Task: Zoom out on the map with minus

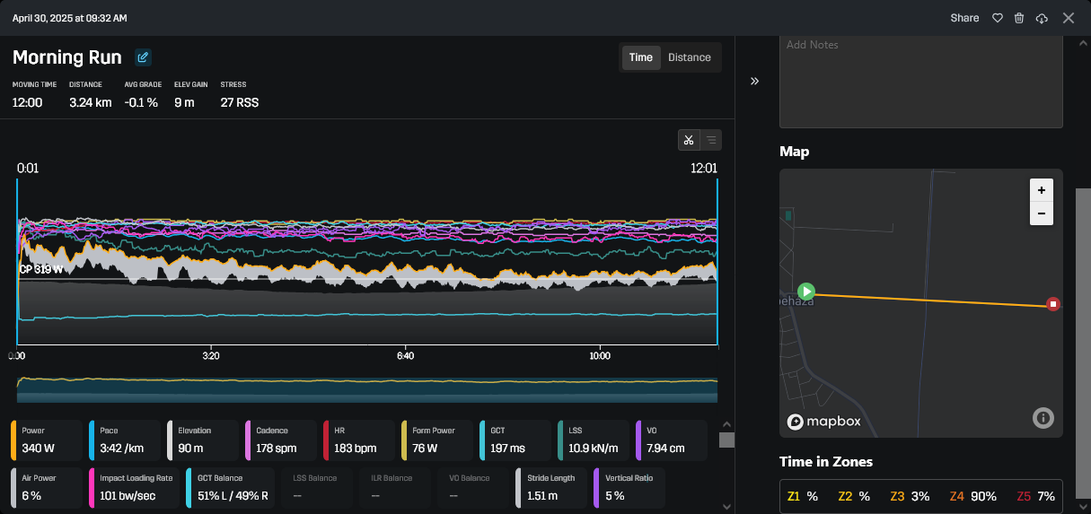Action: pos(1041,213)
